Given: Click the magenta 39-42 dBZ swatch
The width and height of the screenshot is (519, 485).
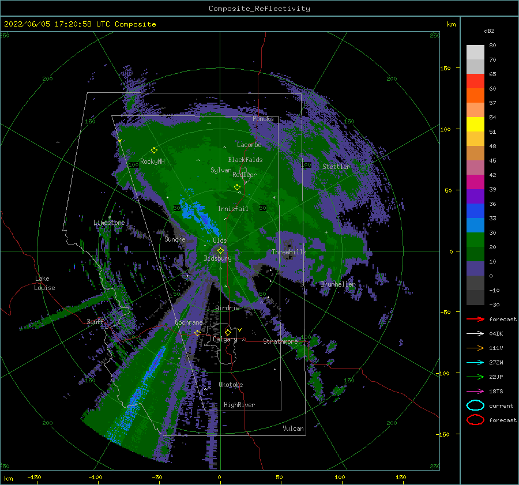Looking at the screenshot, I should click(x=475, y=182).
